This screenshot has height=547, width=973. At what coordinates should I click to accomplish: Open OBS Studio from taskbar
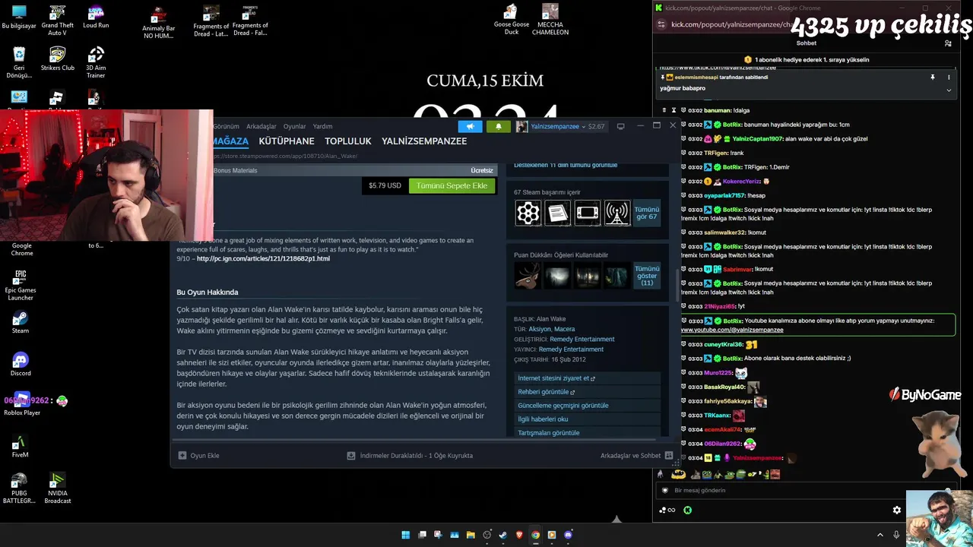click(487, 535)
